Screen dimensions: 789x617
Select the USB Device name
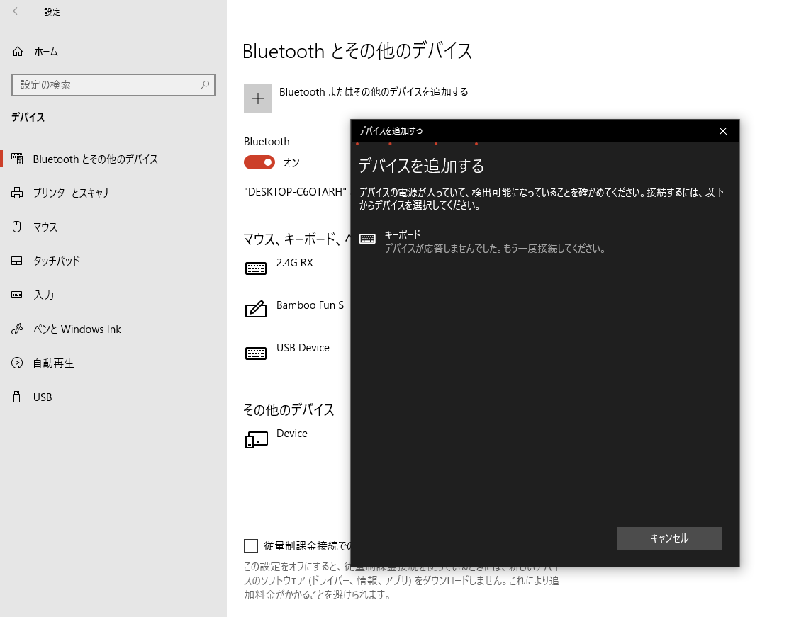(303, 348)
